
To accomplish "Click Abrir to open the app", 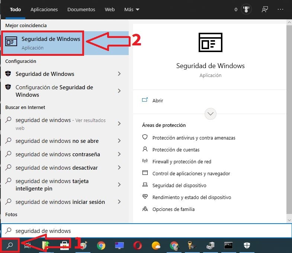I will coord(158,100).
